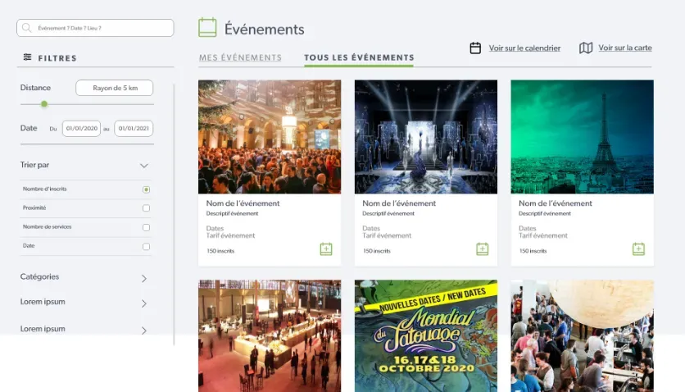685x392 pixels.
Task: Click the start date field 01/01/2020
Action: pyautogui.click(x=82, y=129)
